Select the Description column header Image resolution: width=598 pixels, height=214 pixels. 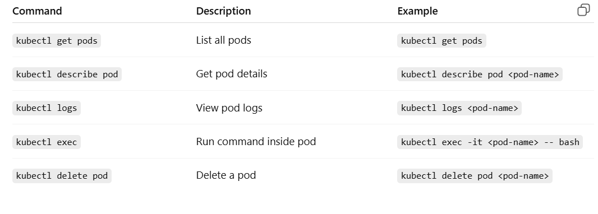pyautogui.click(x=223, y=11)
